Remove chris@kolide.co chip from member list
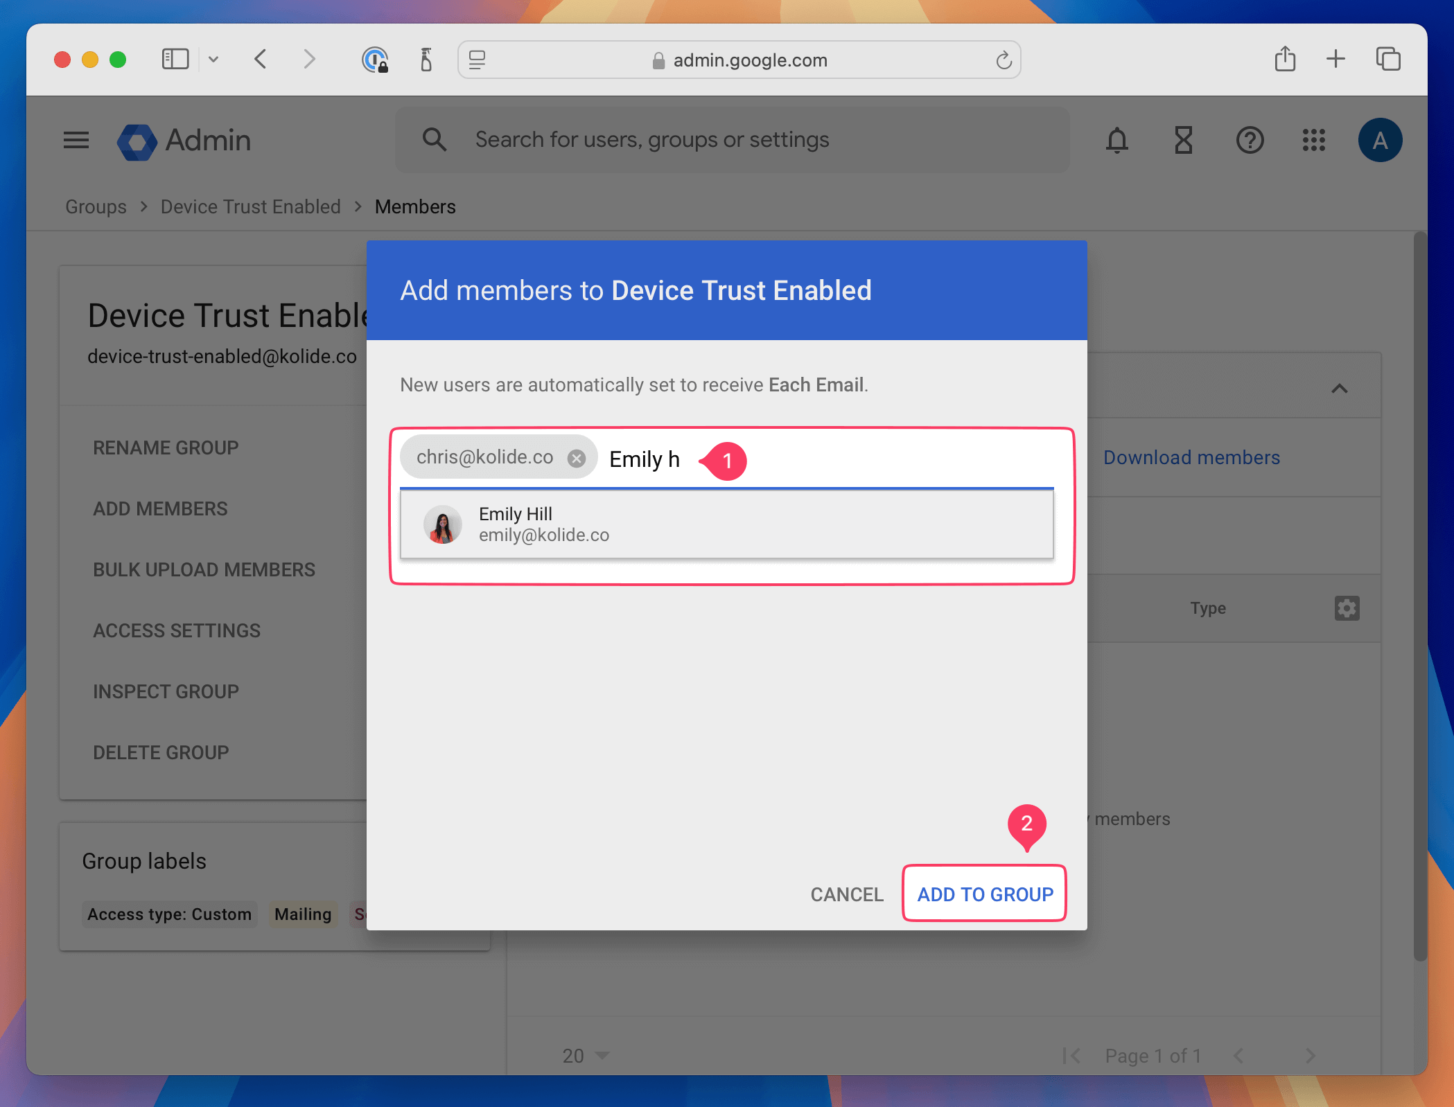The width and height of the screenshot is (1454, 1107). [576, 458]
